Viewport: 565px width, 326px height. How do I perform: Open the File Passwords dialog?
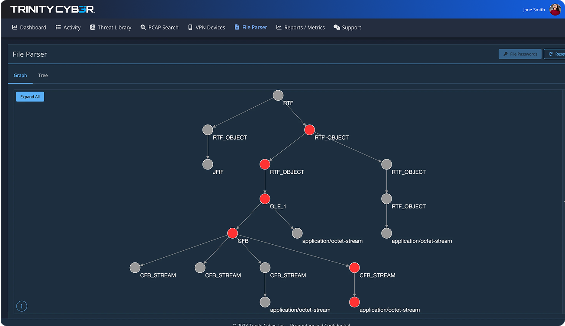(520, 54)
